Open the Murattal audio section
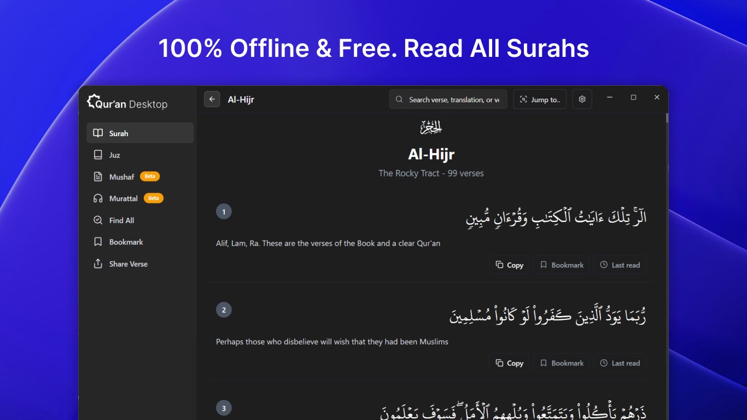Viewport: 747px width, 420px height. tap(140, 198)
